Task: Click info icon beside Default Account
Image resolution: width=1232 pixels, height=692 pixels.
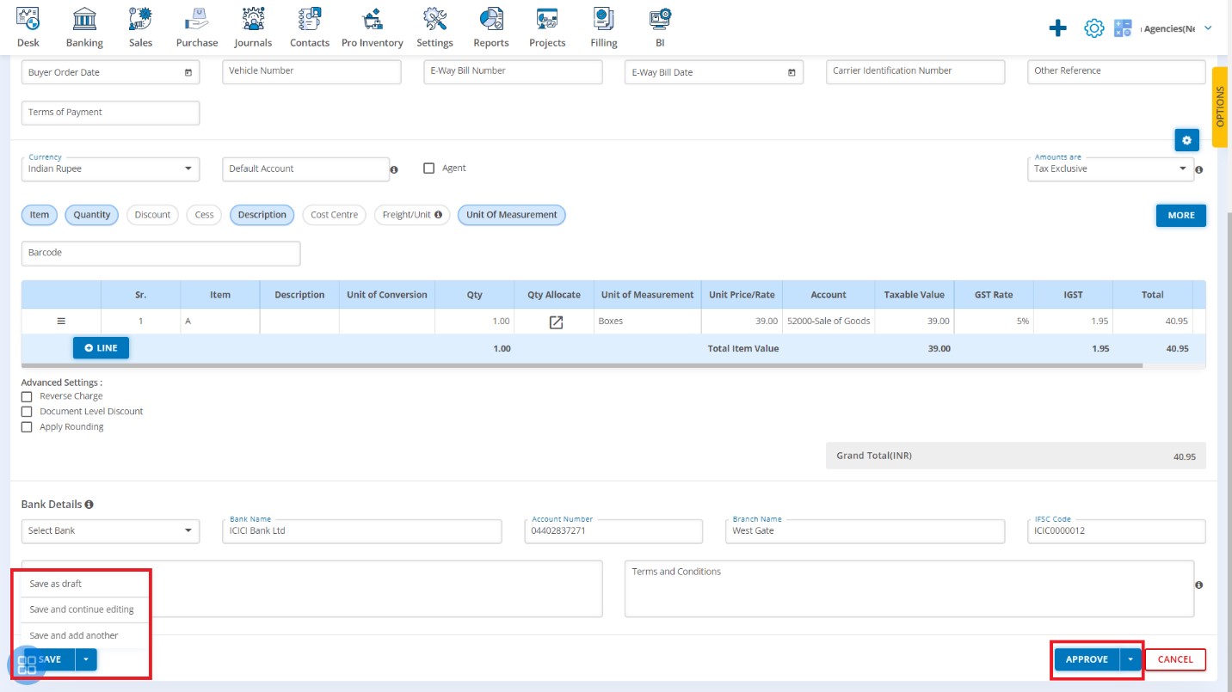Action: click(394, 170)
